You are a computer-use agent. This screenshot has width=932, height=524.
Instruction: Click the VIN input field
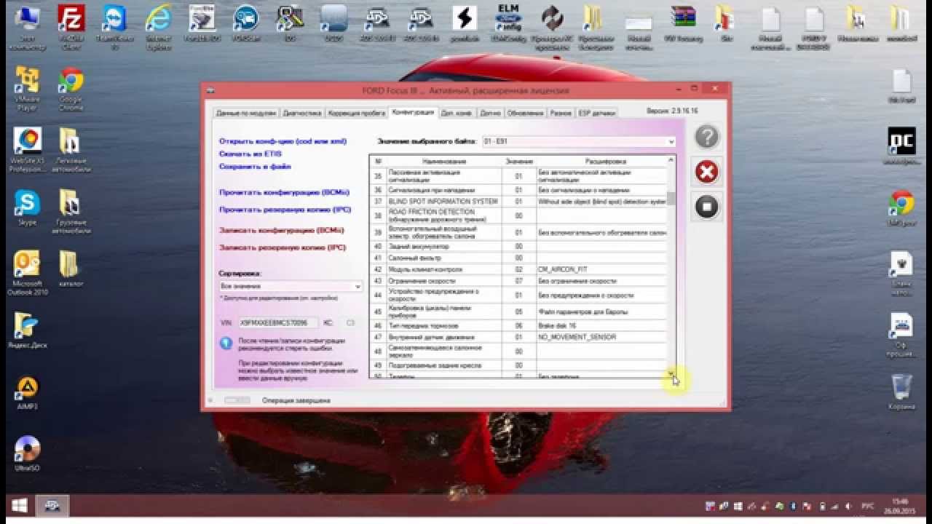tap(278, 322)
